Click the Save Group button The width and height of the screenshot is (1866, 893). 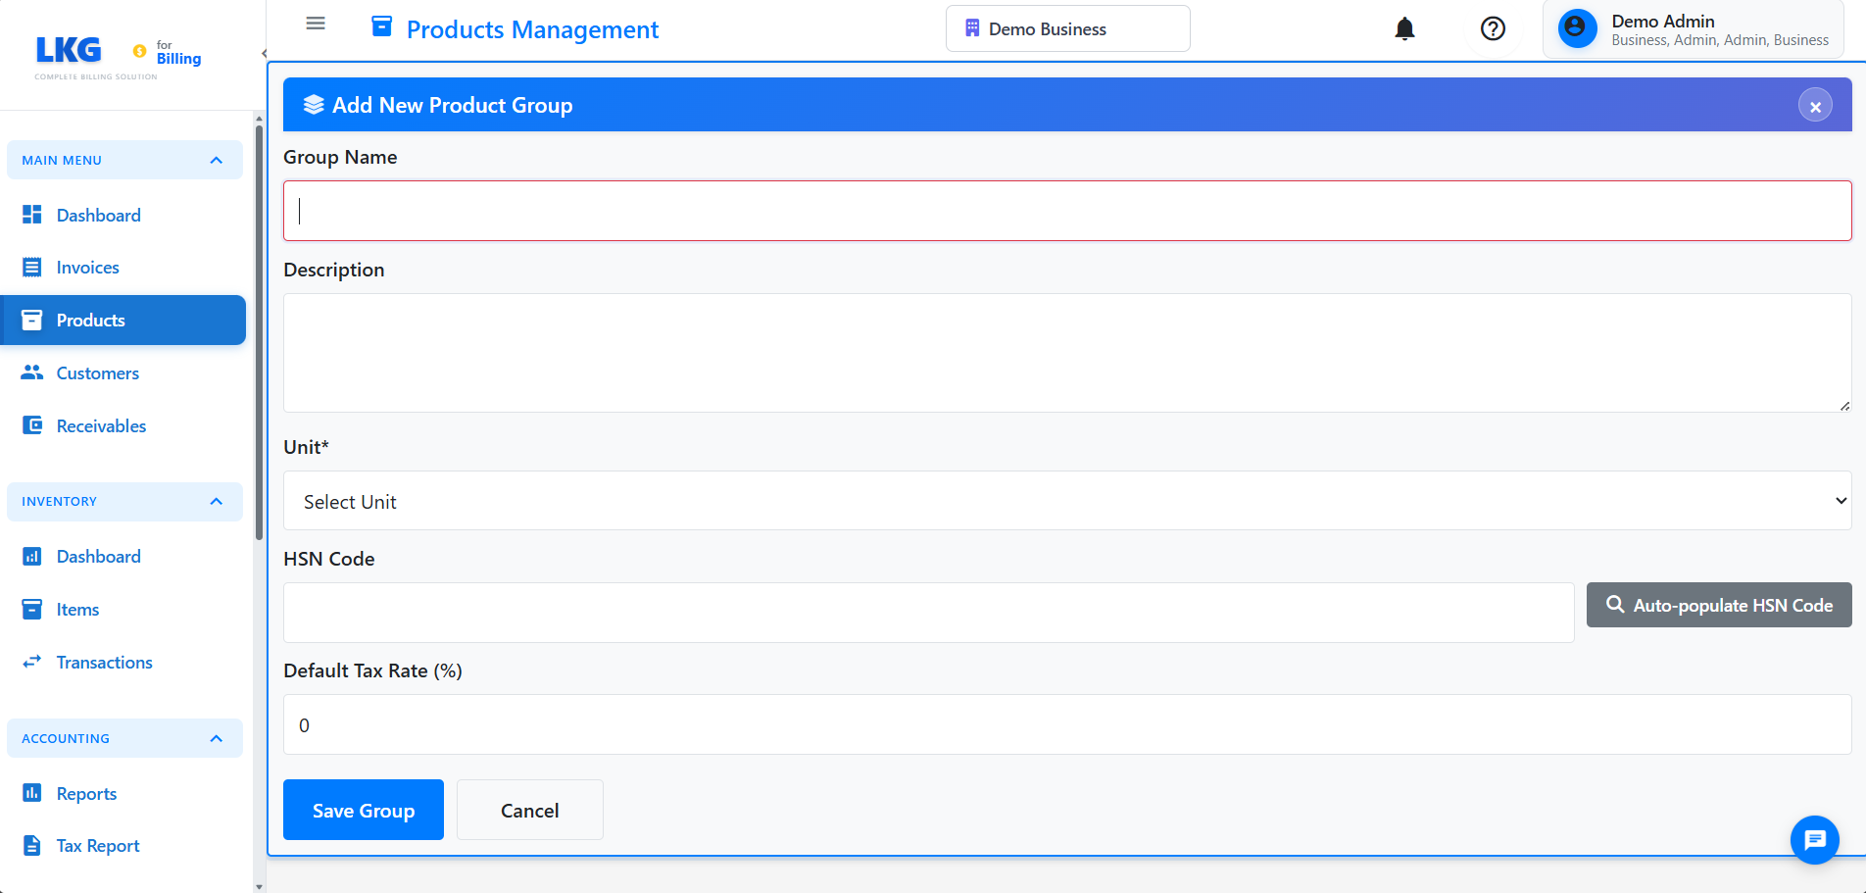click(x=363, y=810)
